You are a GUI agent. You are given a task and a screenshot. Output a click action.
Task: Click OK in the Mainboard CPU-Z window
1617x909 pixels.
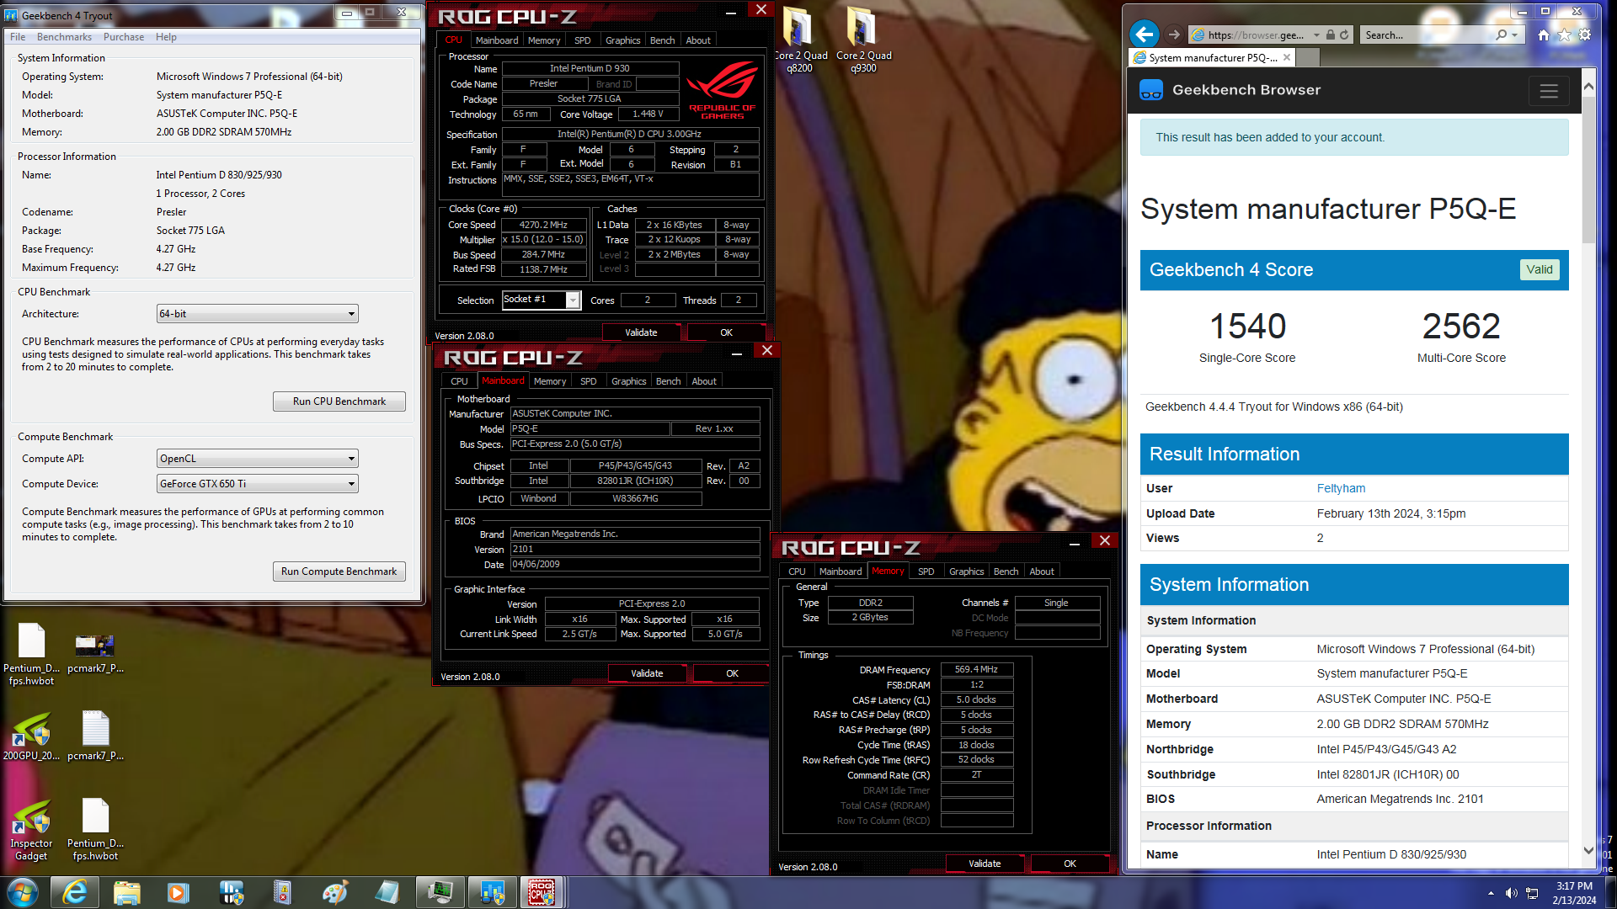coord(732,673)
